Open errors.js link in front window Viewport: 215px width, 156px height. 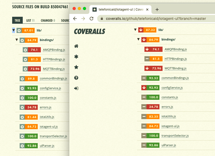coord(167,107)
